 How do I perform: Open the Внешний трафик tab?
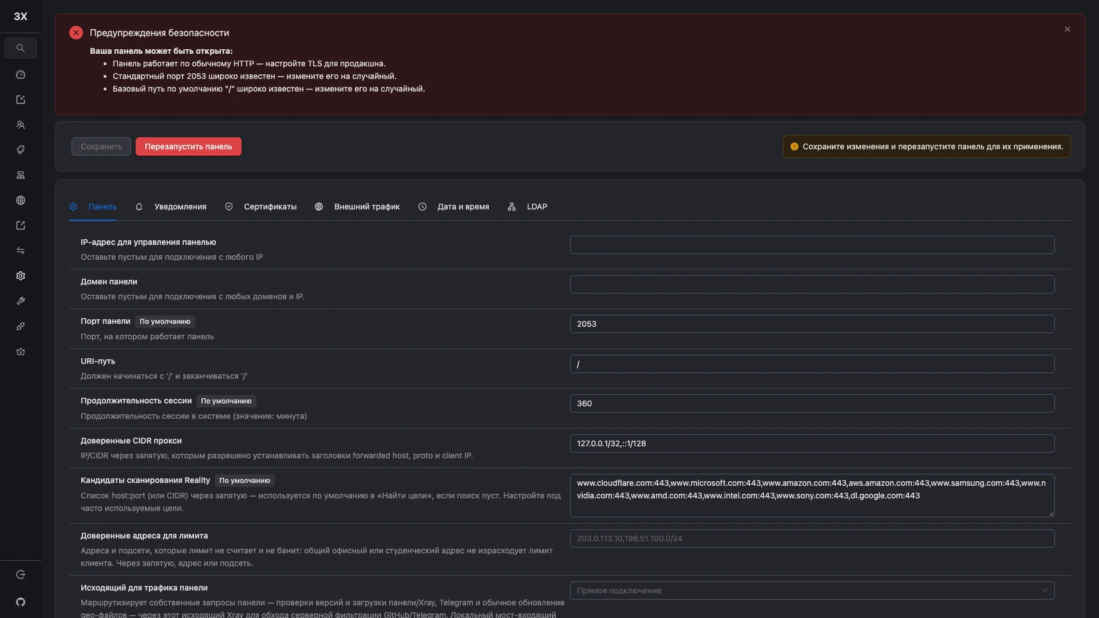click(x=357, y=207)
